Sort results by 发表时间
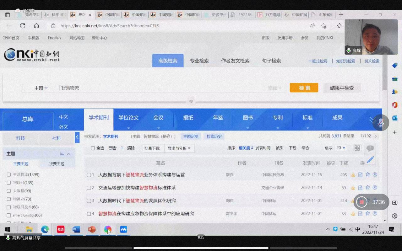 (x=263, y=148)
